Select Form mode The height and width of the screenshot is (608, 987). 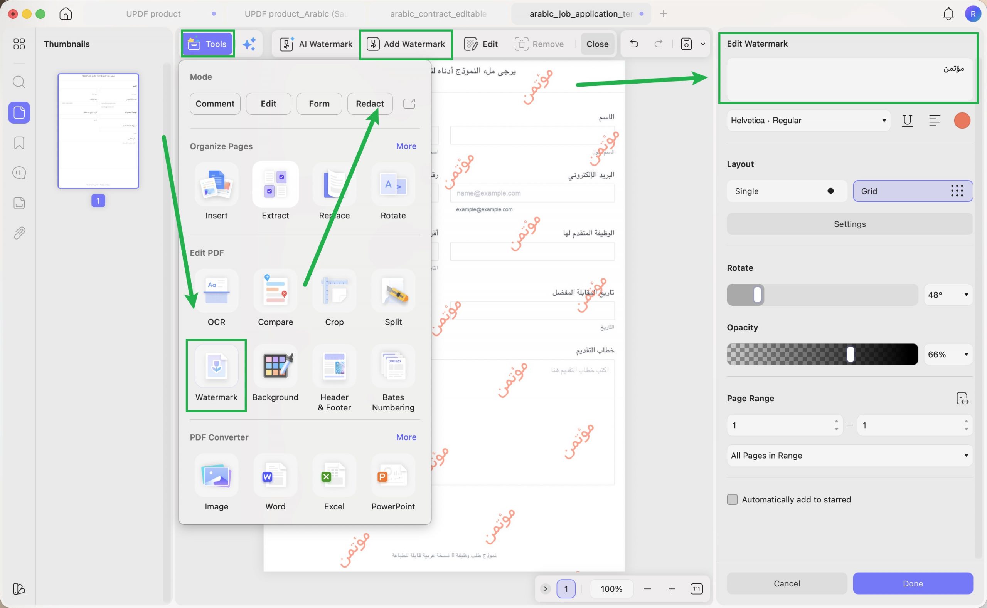[x=319, y=104]
